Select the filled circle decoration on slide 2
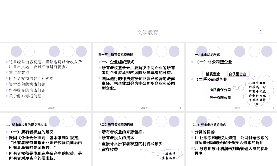Viewport: 277px width, 166px height. tap(16, 51)
